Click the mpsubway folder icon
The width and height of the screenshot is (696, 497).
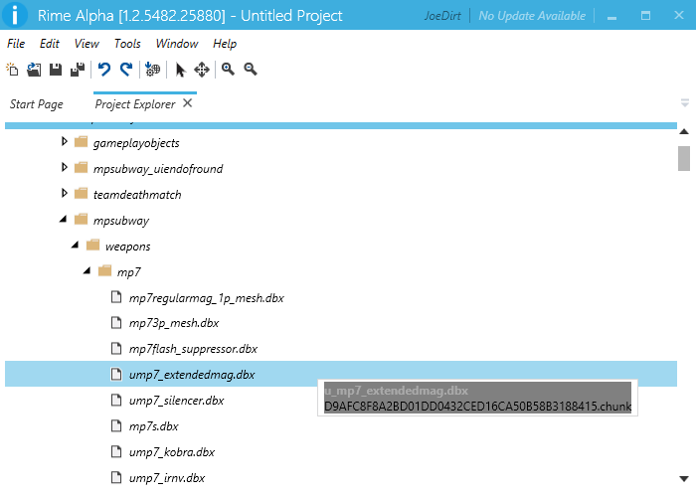[x=81, y=220]
